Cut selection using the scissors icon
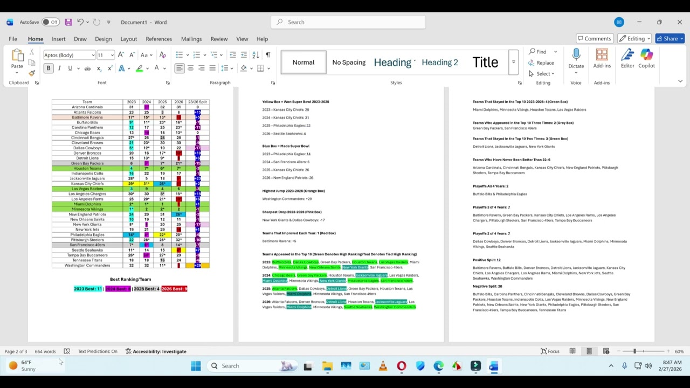Viewport: 690px width, 388px height. pos(32,52)
